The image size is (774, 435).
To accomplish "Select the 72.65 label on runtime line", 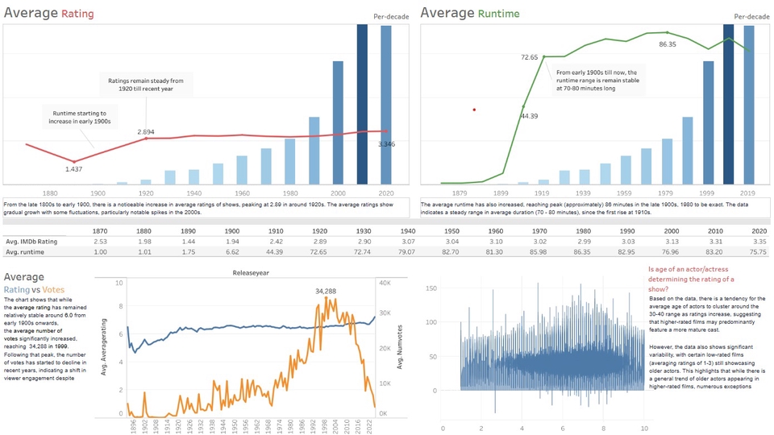I will click(529, 57).
